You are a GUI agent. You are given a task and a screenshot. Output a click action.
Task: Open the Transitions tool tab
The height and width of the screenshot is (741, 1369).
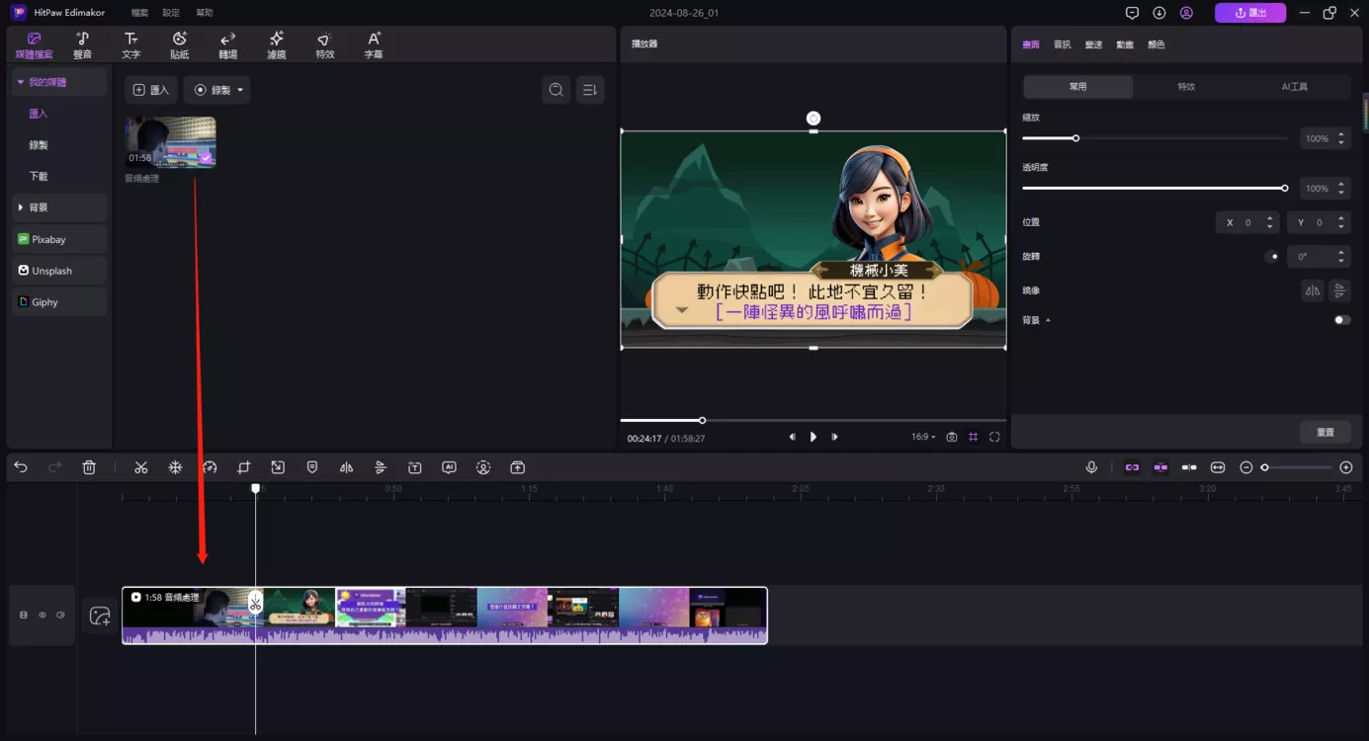[227, 44]
